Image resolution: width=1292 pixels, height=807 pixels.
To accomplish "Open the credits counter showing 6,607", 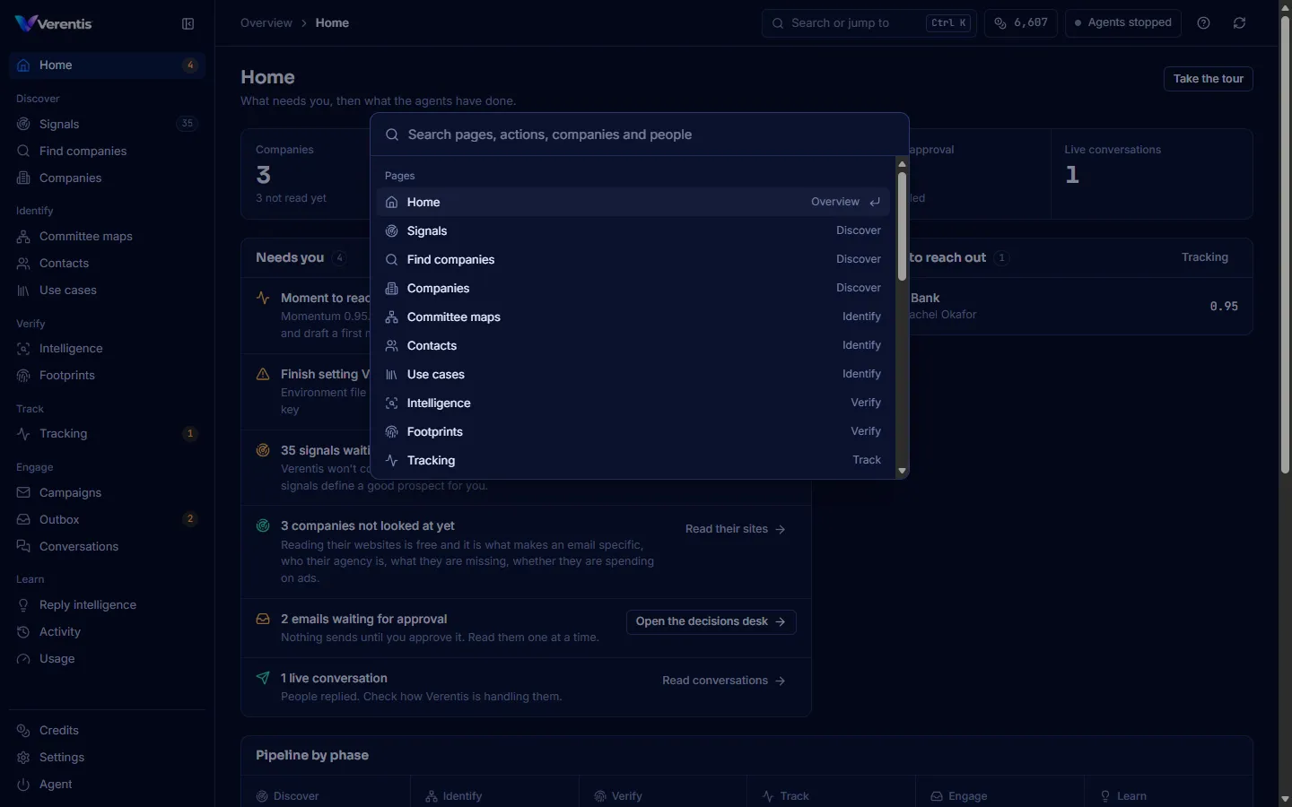I will [1021, 23].
